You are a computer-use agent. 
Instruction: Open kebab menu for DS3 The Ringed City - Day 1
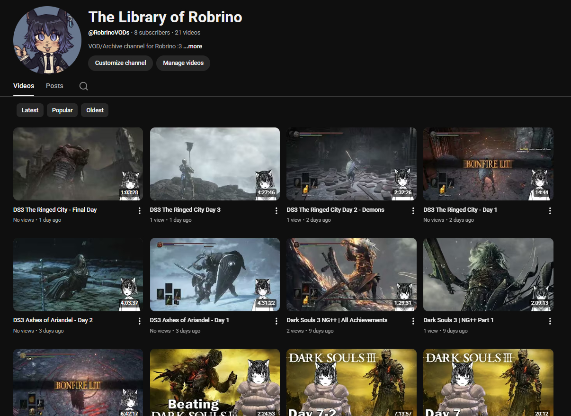click(x=550, y=211)
